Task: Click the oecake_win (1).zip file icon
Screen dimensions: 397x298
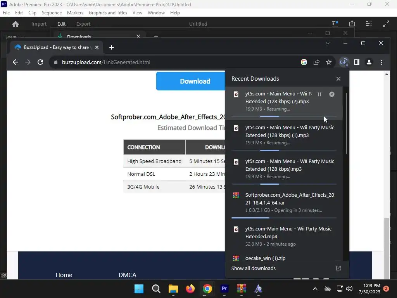Action: 236,258
